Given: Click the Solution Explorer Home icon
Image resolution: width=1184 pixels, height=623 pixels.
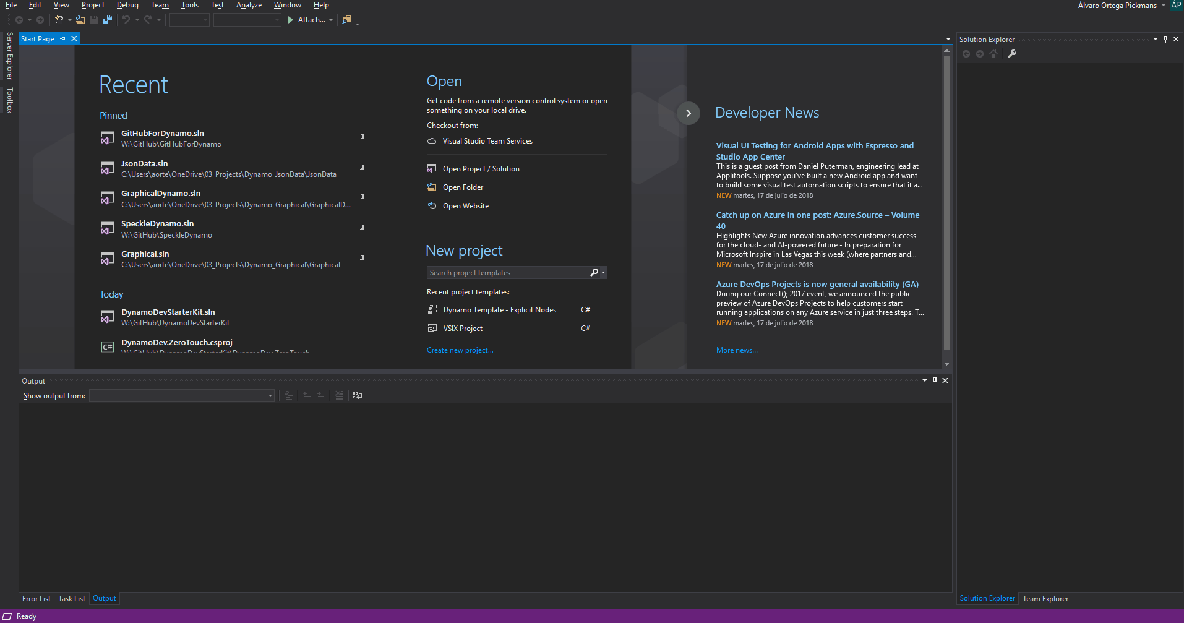Looking at the screenshot, I should 993,54.
